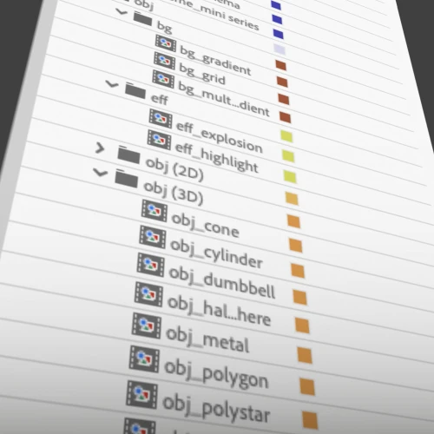Viewport: 434px width, 434px height.
Task: Select the obj_metal composition icon
Action: (x=147, y=325)
